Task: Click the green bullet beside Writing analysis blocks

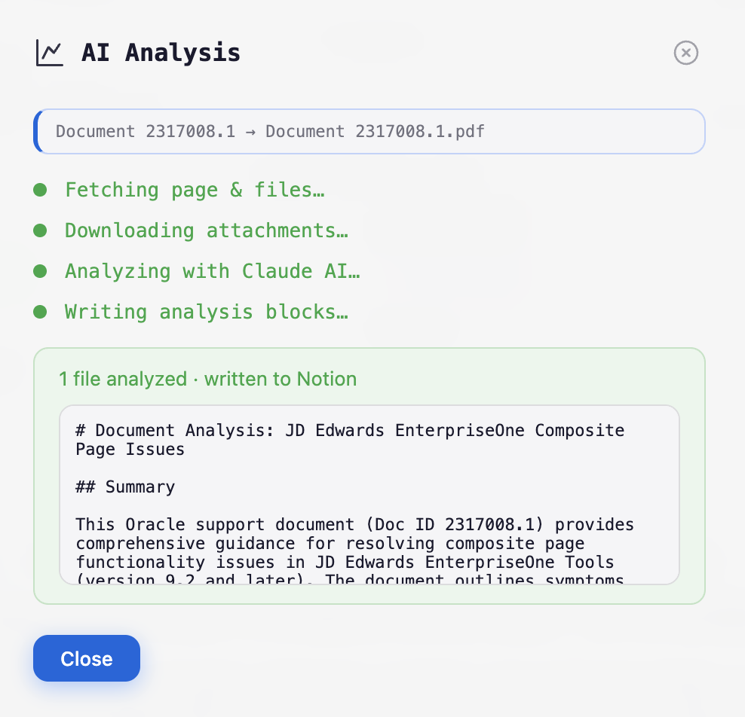Action: click(40, 312)
